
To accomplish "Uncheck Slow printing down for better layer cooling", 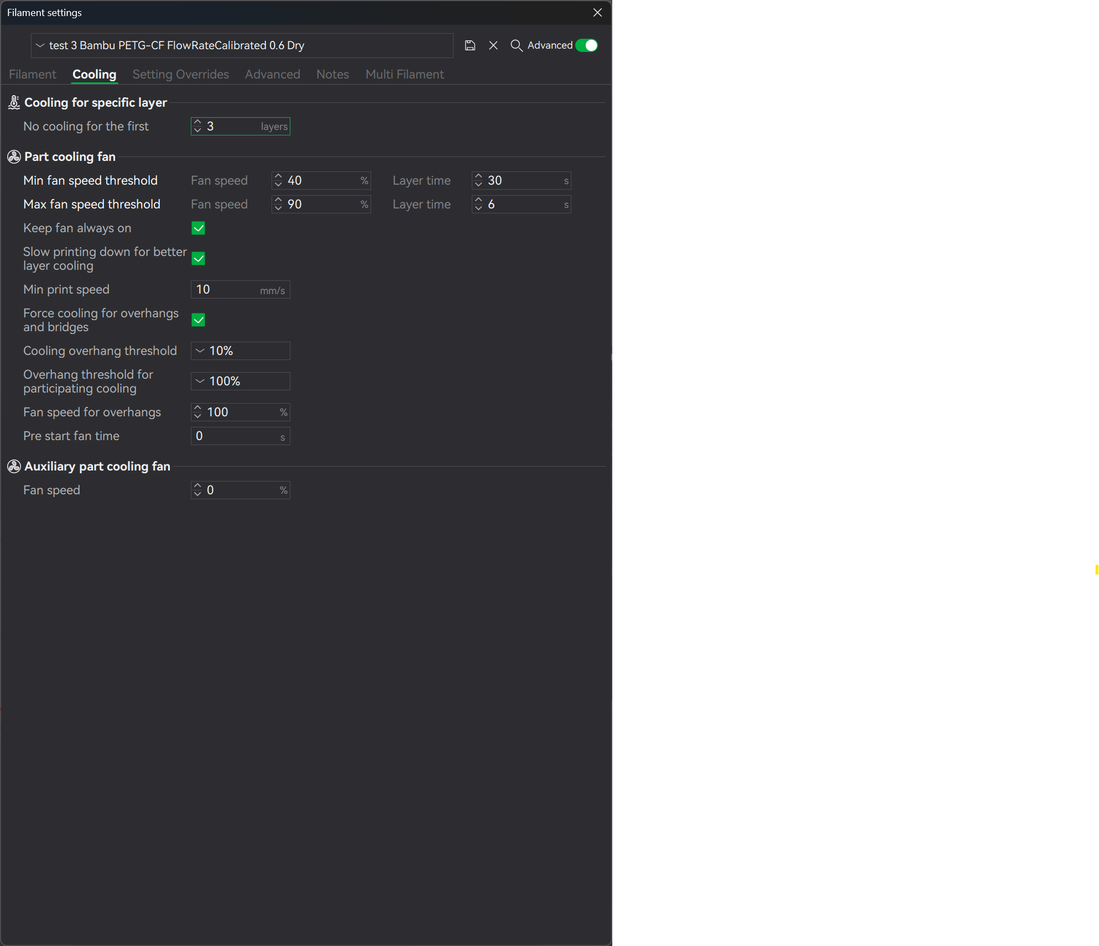I will [198, 259].
